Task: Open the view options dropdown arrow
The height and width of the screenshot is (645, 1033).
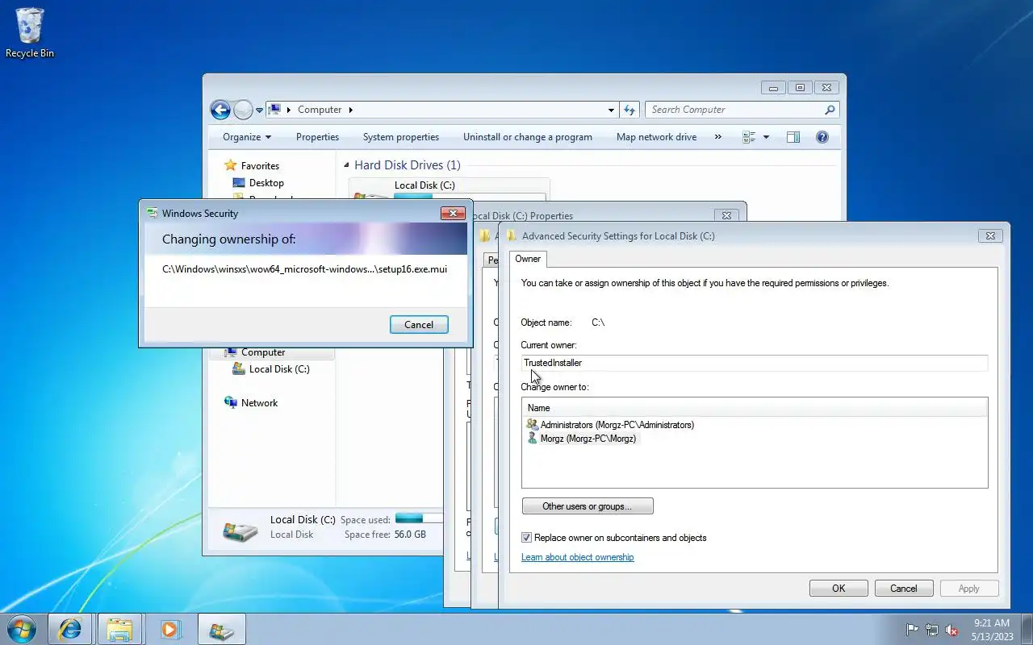Action: point(766,137)
